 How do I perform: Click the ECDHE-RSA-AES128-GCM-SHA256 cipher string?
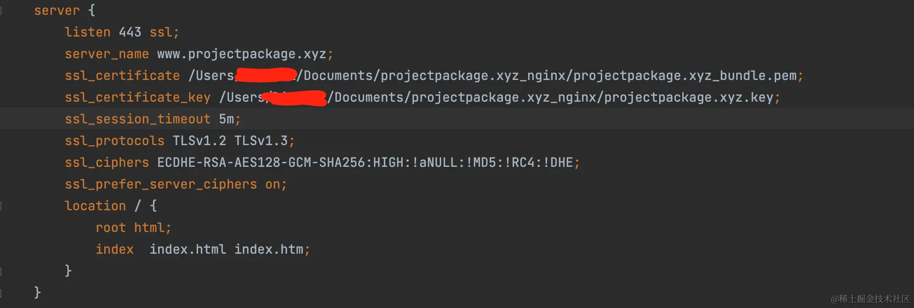point(261,163)
